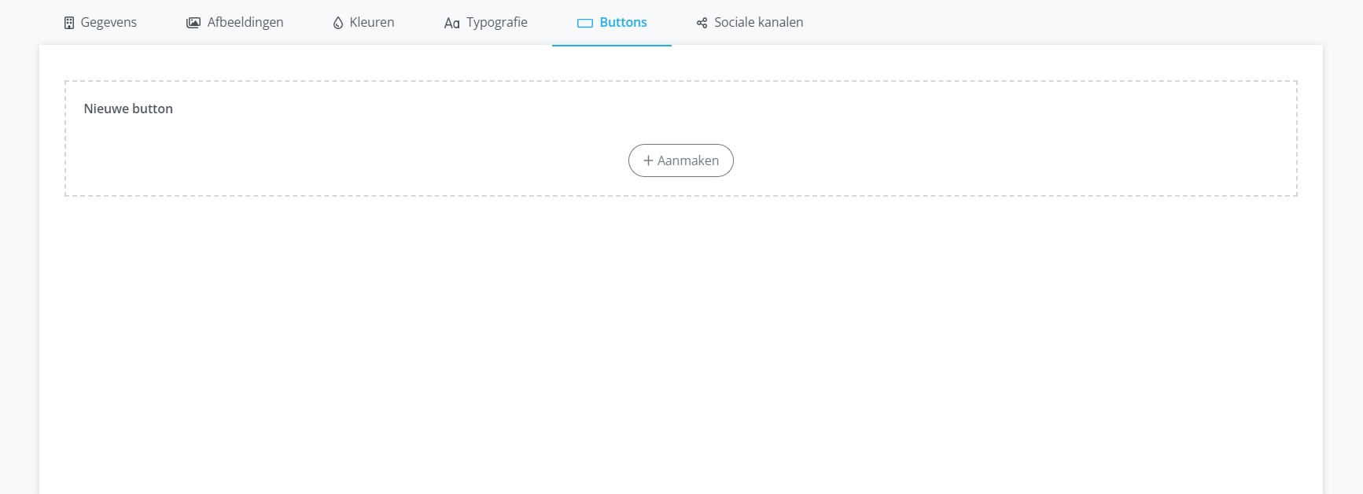
Task: Show the Sociale kanalen tab
Action: pyautogui.click(x=758, y=23)
